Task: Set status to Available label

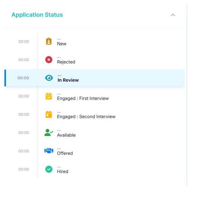Action: click(x=66, y=135)
